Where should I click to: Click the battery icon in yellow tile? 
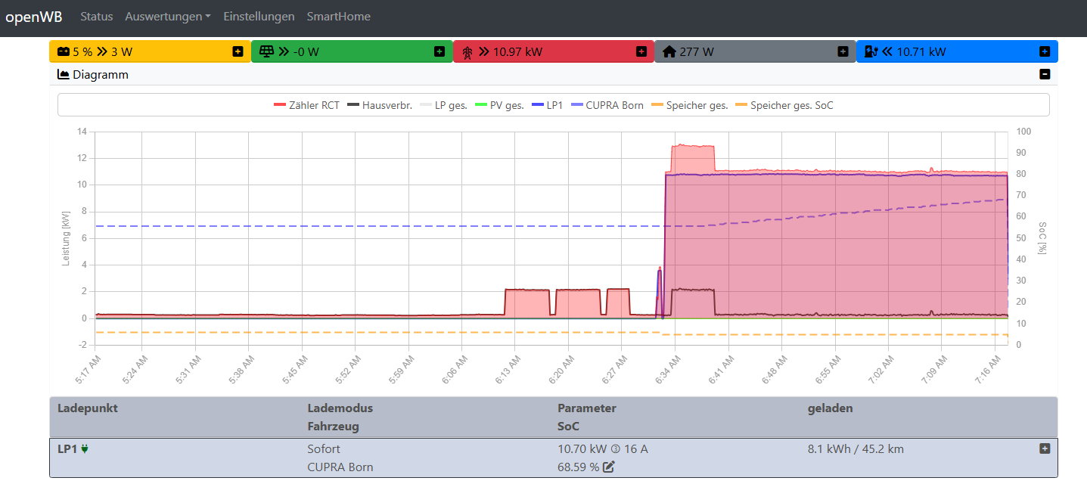pos(63,52)
